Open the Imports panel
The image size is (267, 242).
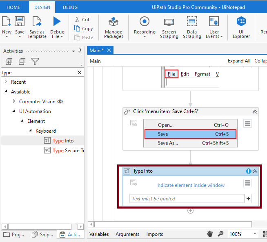click(155, 234)
